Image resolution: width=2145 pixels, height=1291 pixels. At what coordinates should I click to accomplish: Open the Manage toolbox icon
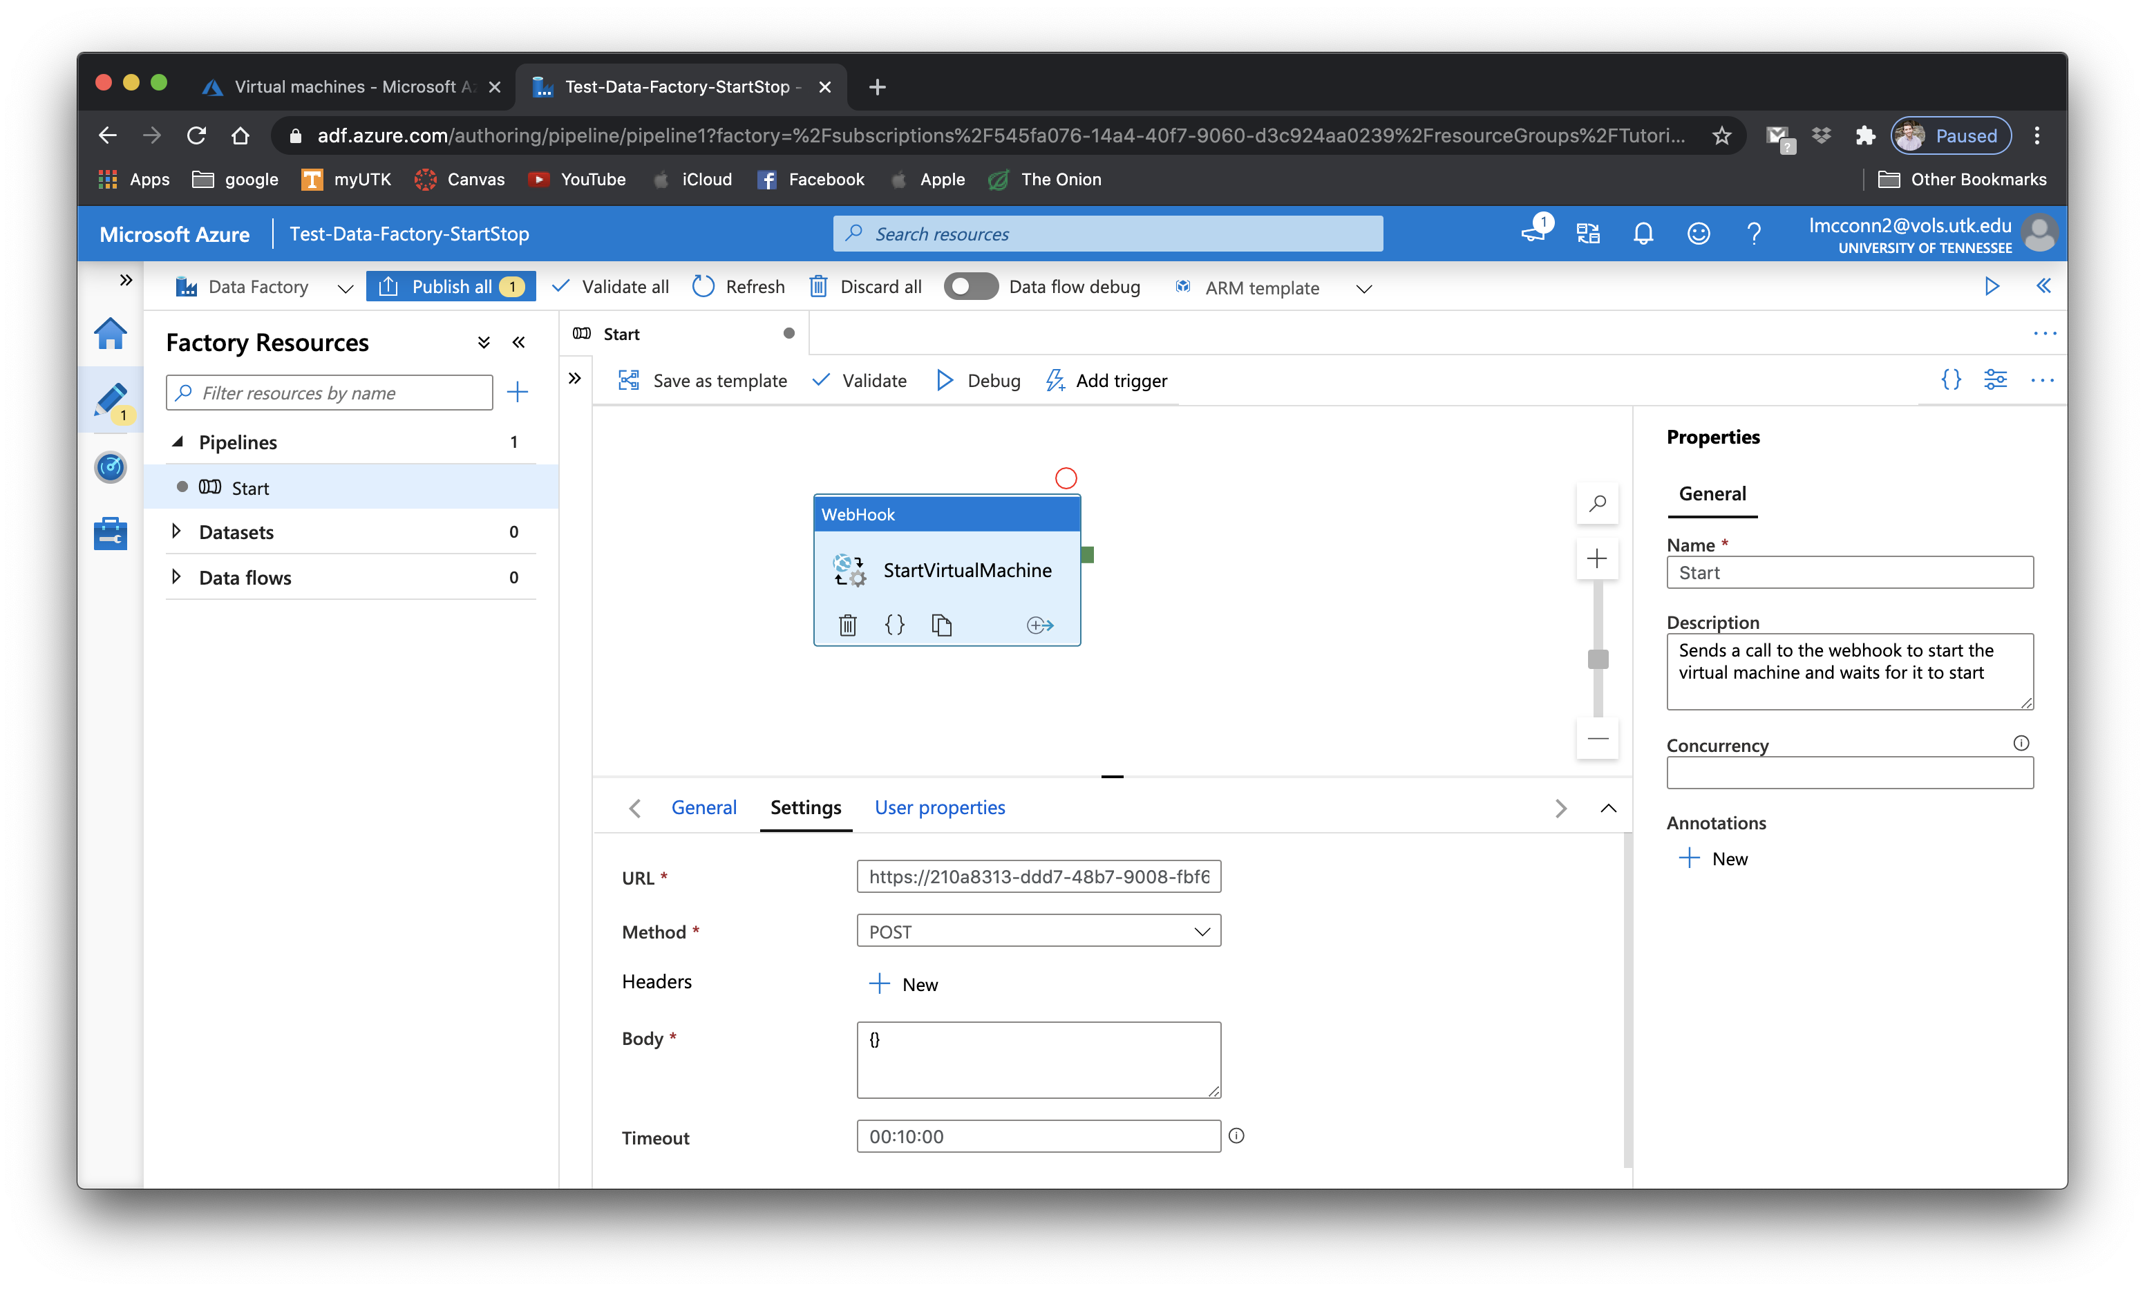111,534
